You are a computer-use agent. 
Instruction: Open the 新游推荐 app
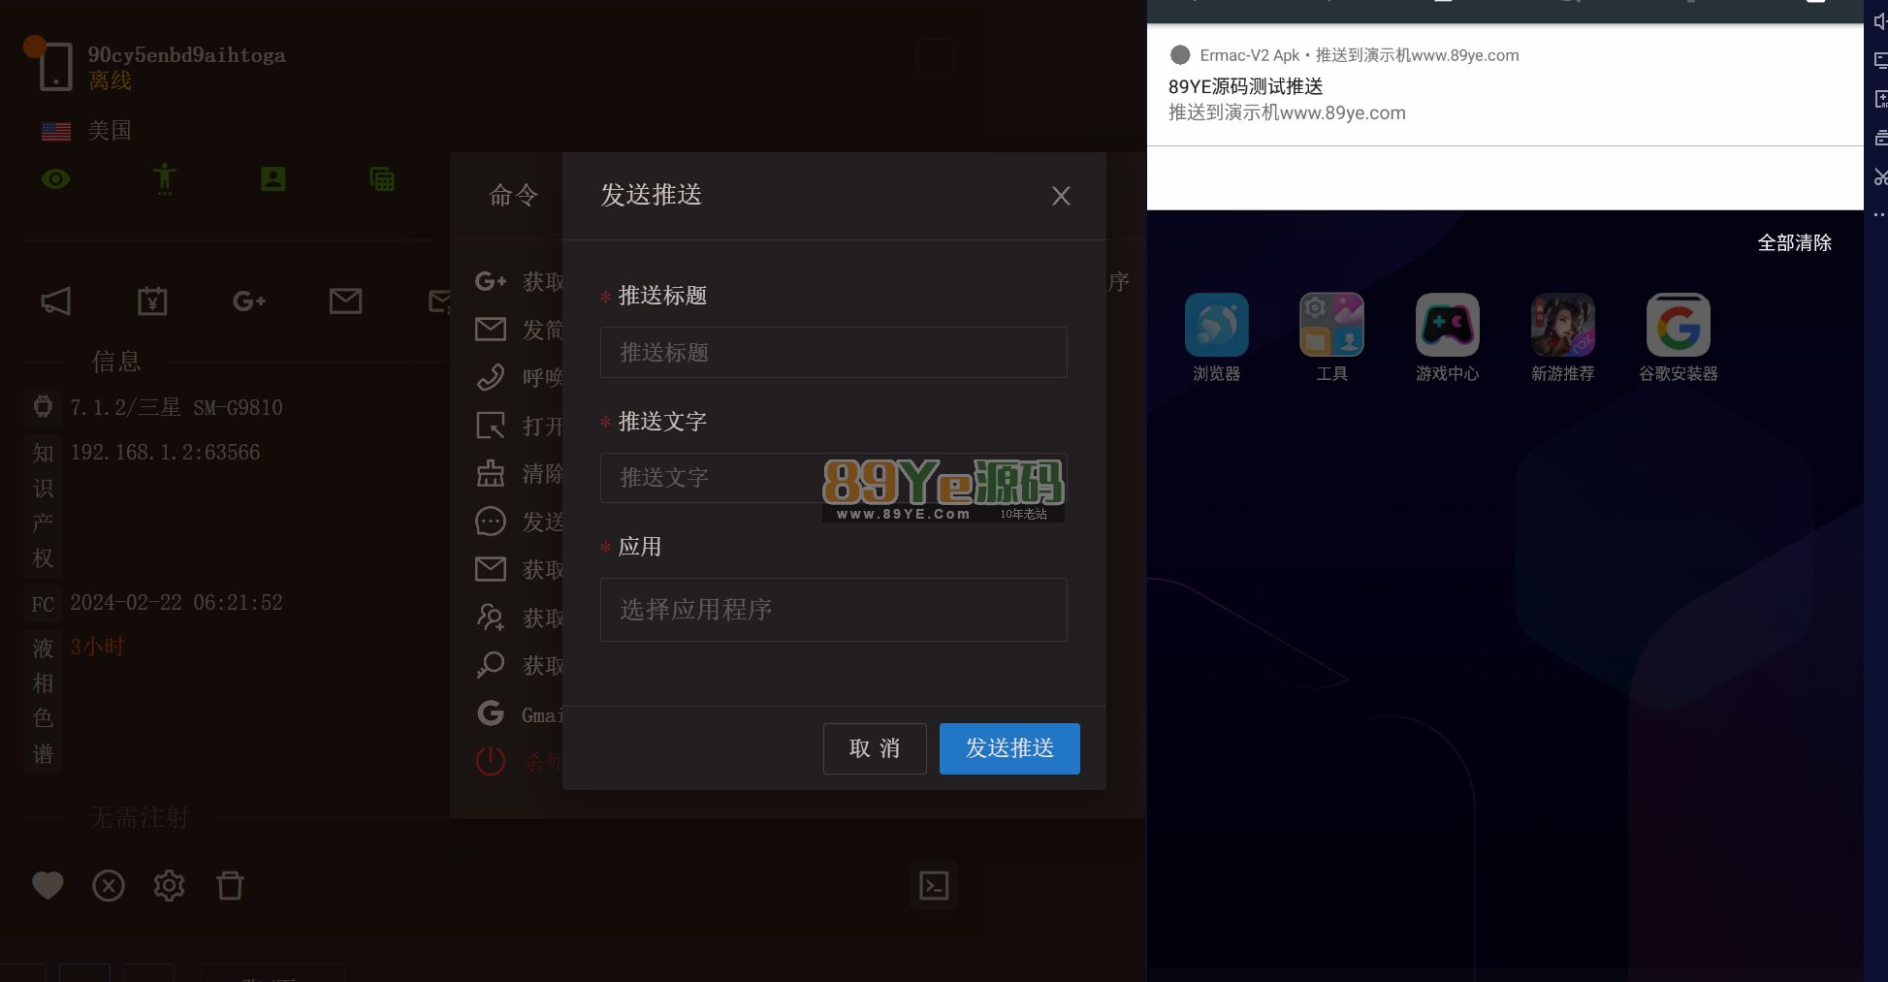(1562, 338)
